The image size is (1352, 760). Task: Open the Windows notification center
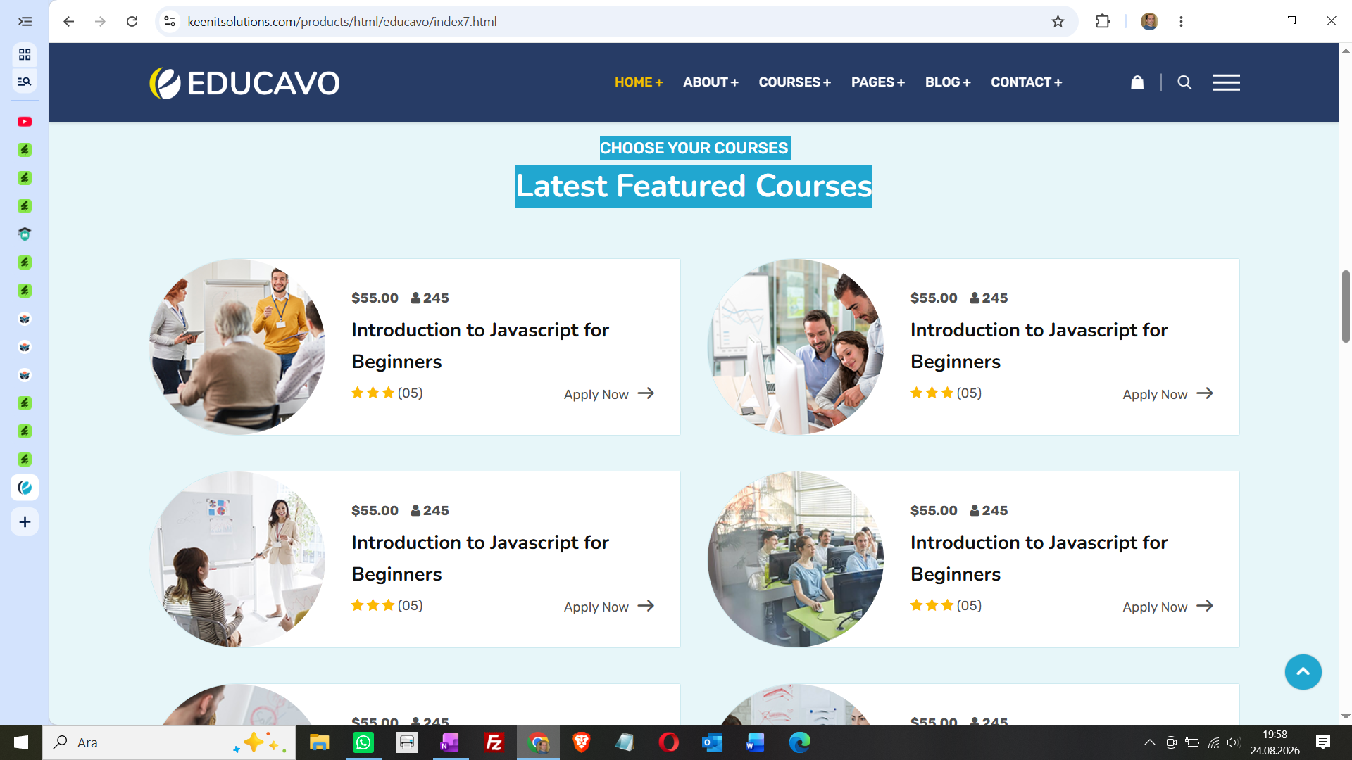(x=1323, y=742)
